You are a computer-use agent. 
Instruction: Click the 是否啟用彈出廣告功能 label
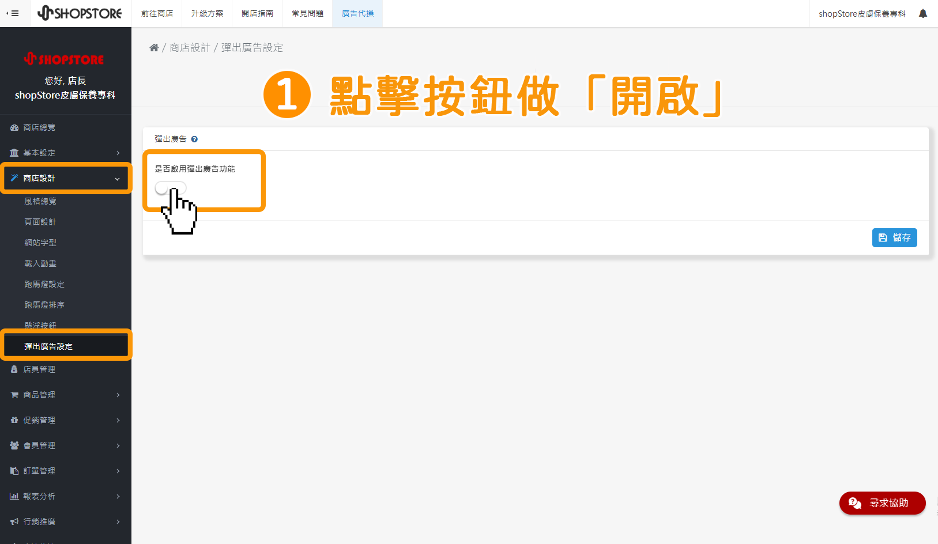click(195, 169)
